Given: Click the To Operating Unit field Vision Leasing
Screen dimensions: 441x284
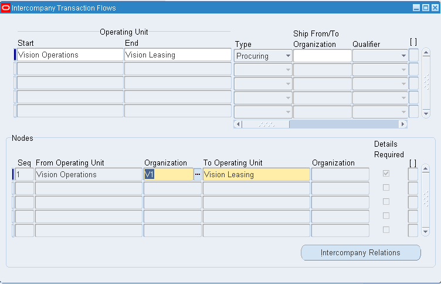Looking at the screenshot, I should [x=256, y=174].
